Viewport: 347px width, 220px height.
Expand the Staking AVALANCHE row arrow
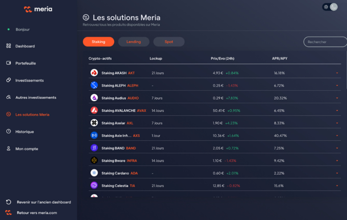[337, 111]
